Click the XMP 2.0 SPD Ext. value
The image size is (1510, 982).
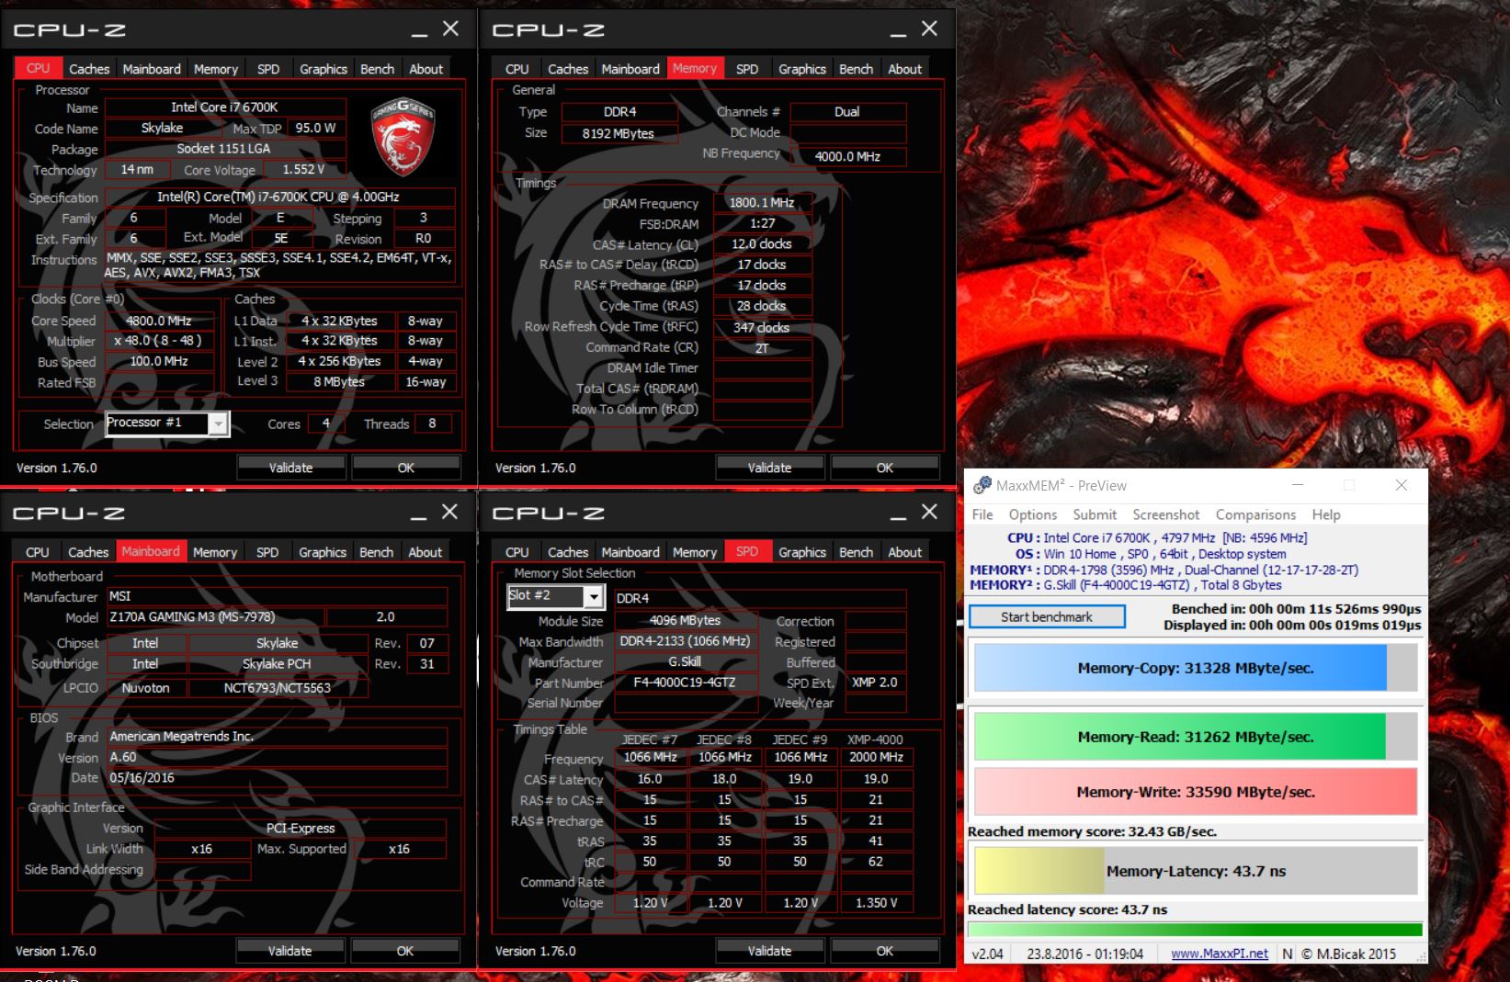(877, 683)
